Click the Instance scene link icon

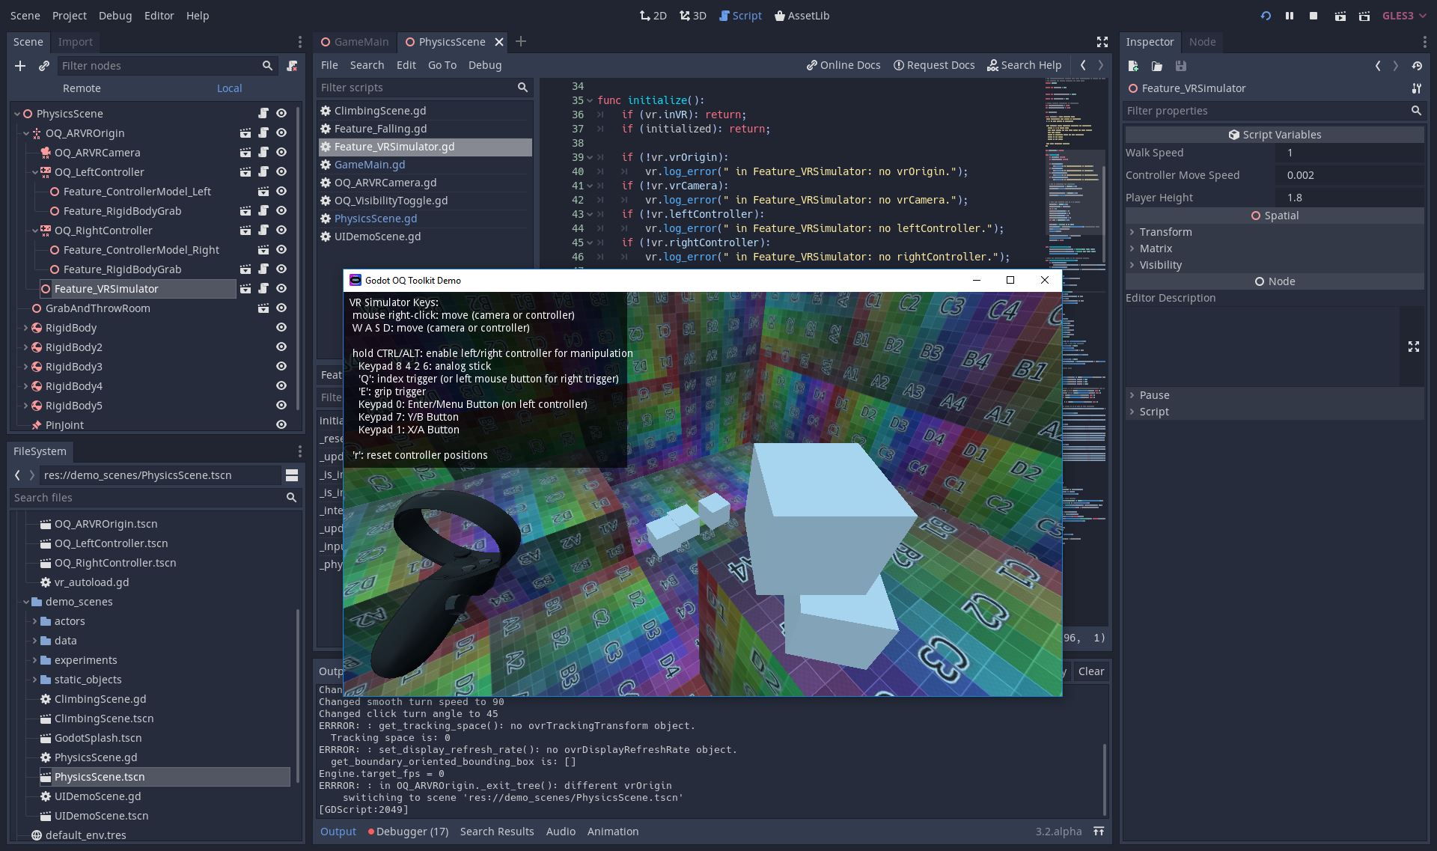tap(44, 66)
